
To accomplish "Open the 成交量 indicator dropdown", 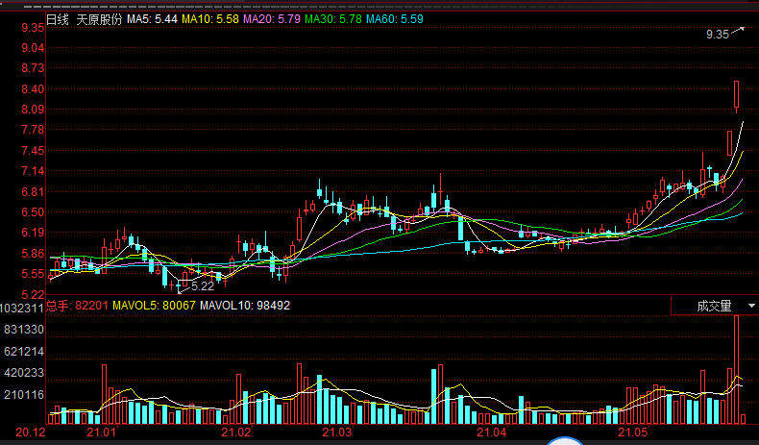I will tap(714, 306).
